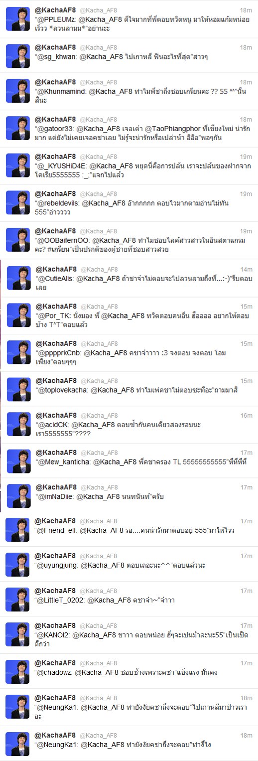Click the avatar beside the @toplovekacha tweet

tap(17, 389)
